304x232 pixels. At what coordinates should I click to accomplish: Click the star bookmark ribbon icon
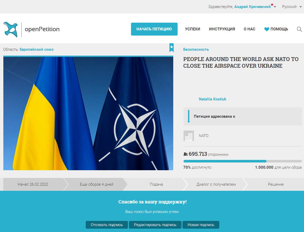(171, 48)
